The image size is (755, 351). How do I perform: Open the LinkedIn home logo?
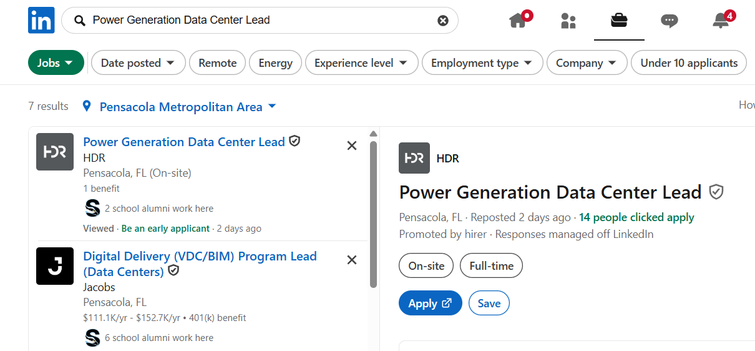(x=41, y=20)
